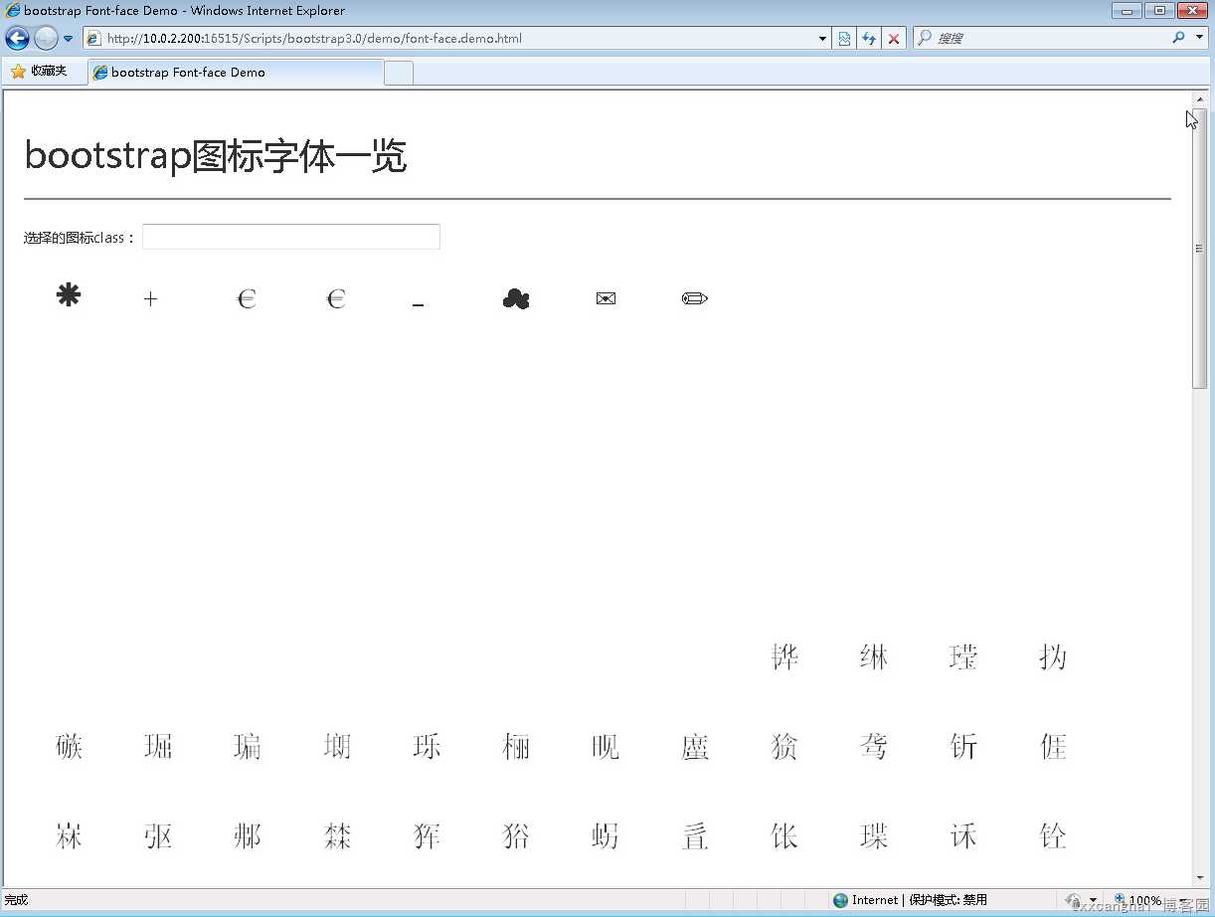Select the 郙 glyph character

tap(248, 836)
